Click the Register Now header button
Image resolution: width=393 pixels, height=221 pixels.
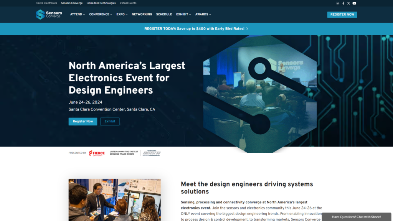pos(342,15)
